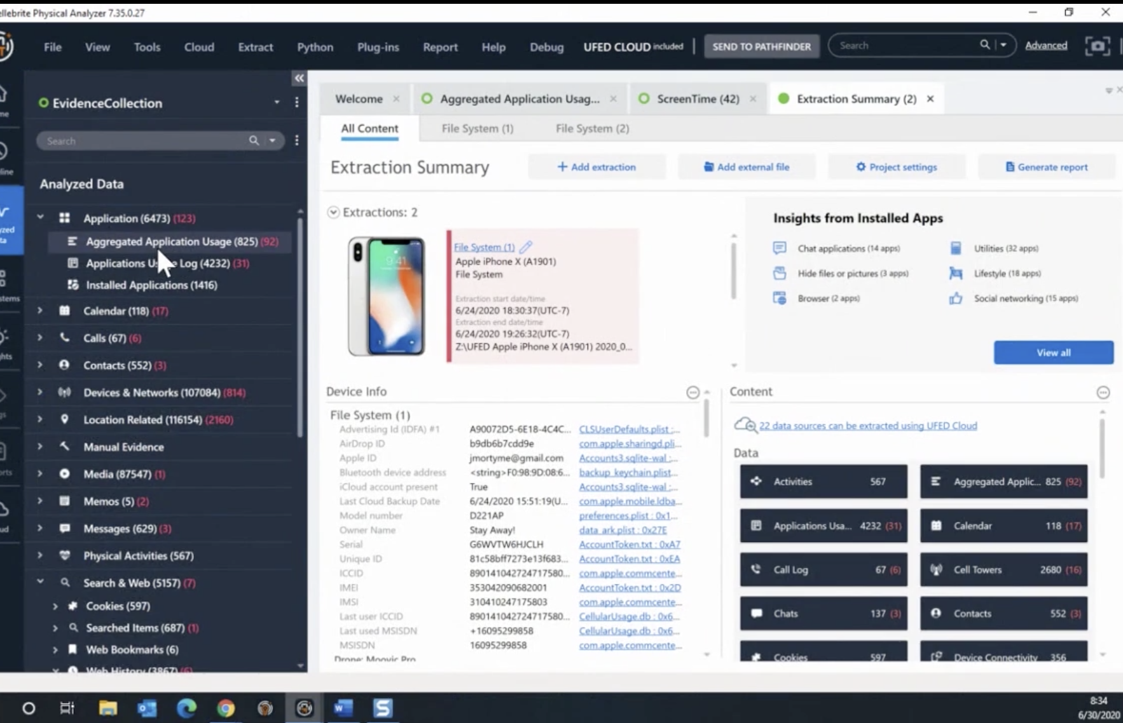This screenshot has width=1123, height=723.
Task: Open the Call Log data tile
Action: (823, 570)
